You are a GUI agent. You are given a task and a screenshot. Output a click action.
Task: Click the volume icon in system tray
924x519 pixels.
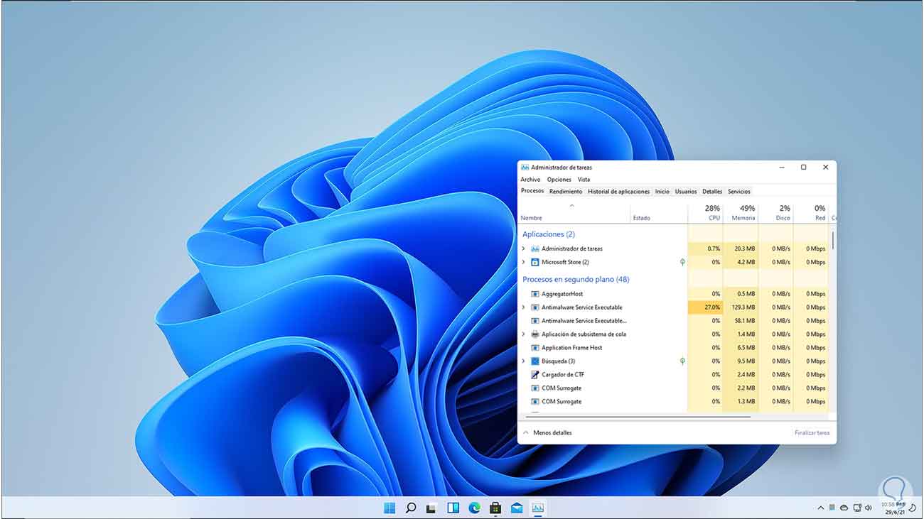[869, 508]
